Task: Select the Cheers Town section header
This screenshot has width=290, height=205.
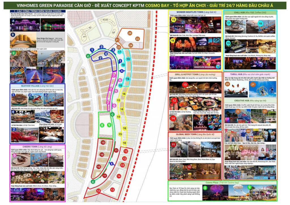Action: pos(37,147)
